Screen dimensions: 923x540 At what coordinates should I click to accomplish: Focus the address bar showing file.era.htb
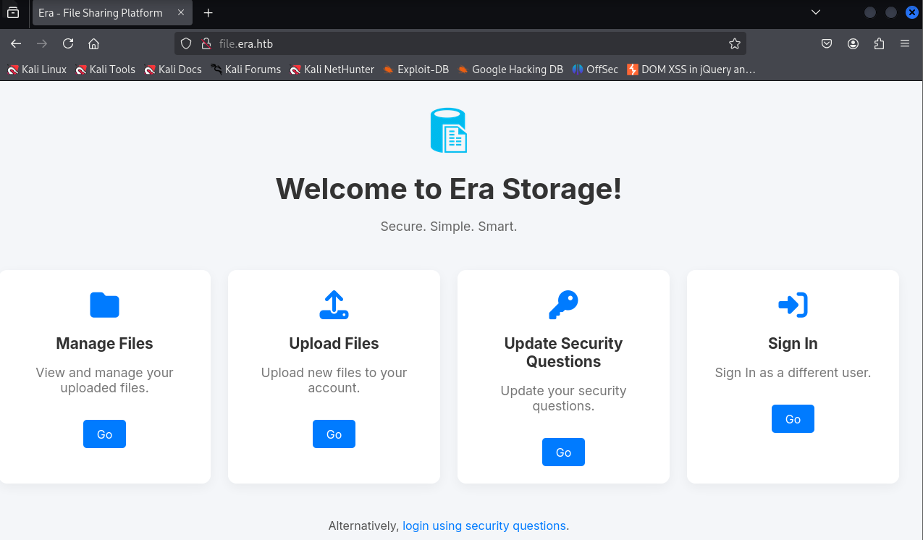tap(463, 43)
